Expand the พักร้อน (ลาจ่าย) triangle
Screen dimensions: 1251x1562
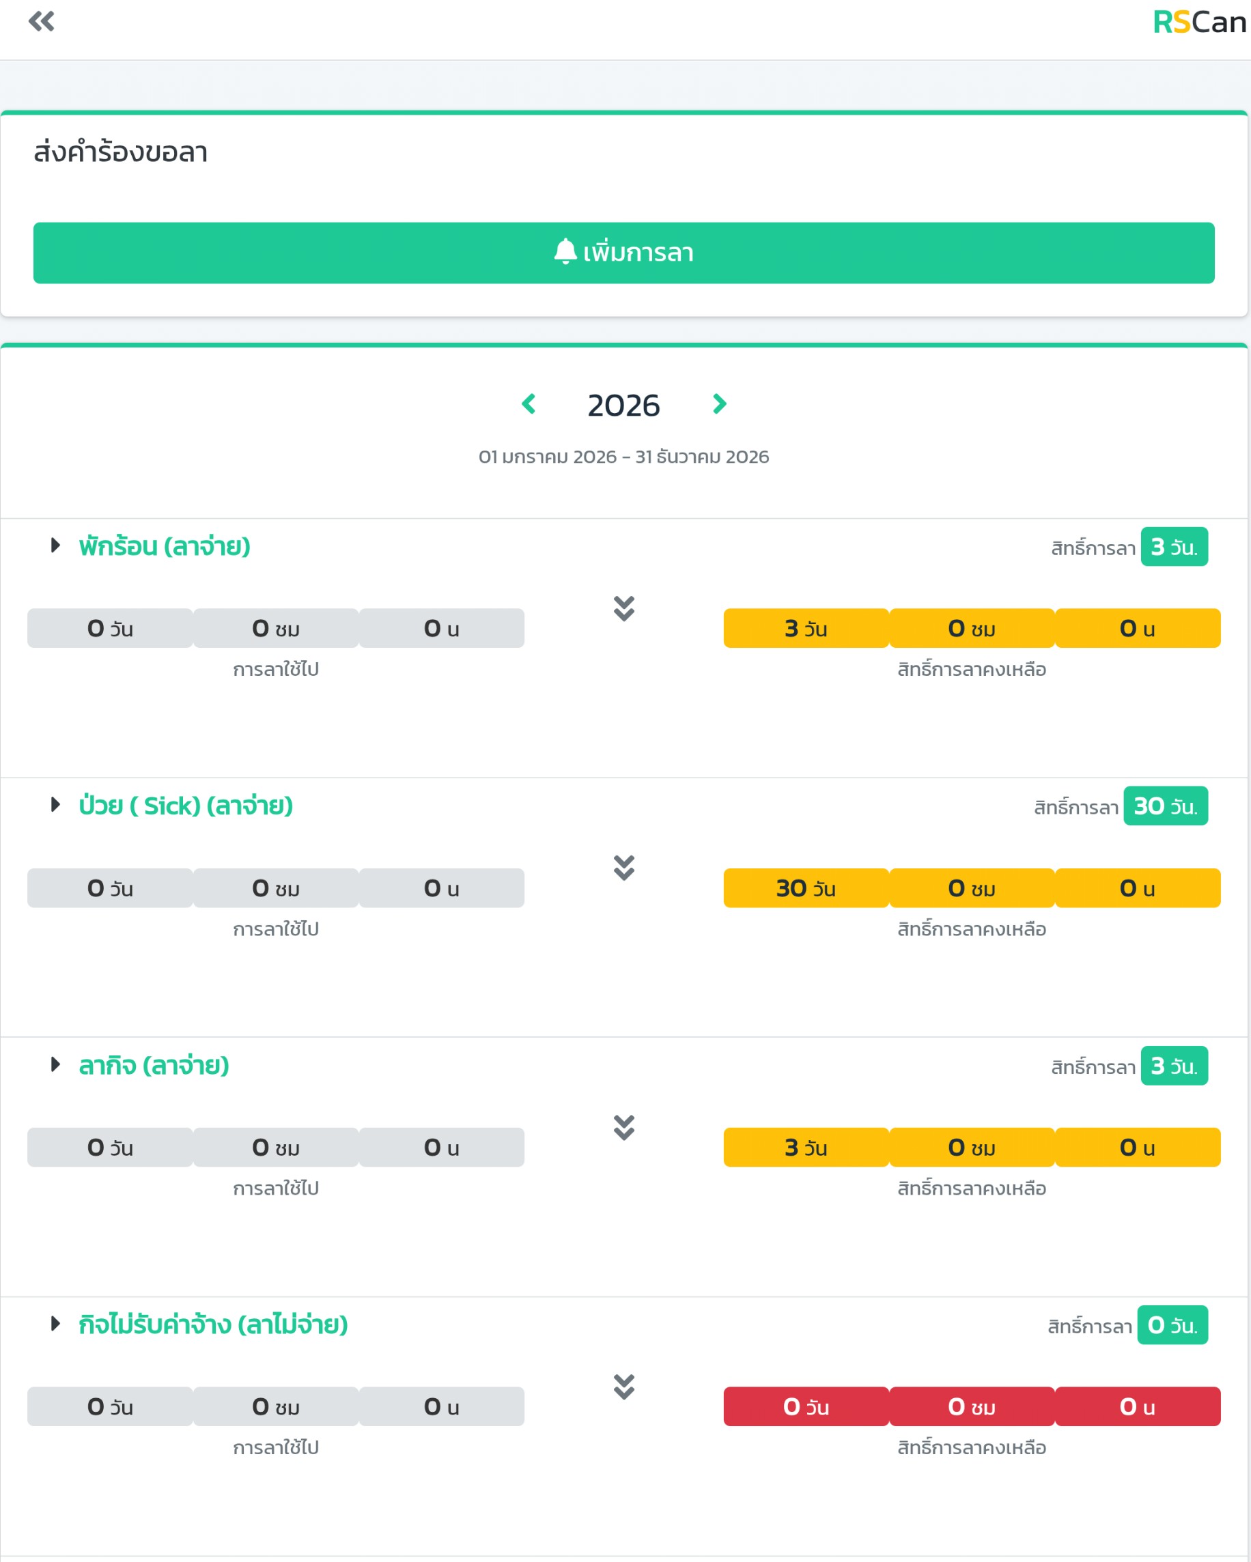pyautogui.click(x=55, y=545)
